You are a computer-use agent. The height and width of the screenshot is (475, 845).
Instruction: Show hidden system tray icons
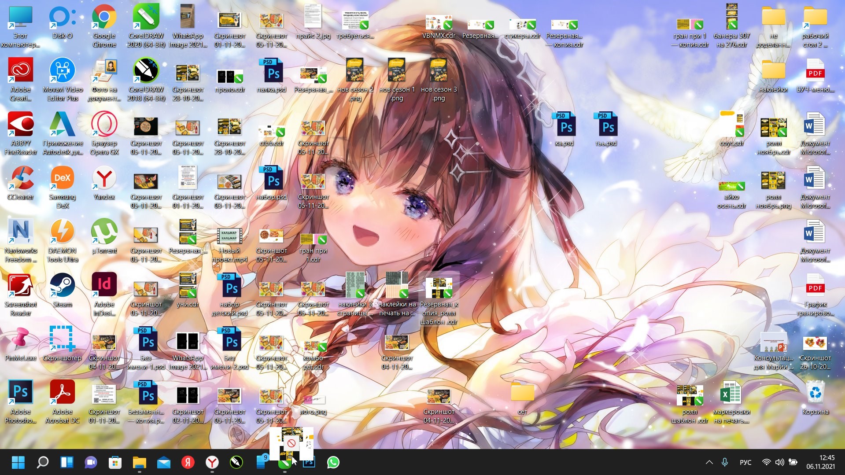709,462
